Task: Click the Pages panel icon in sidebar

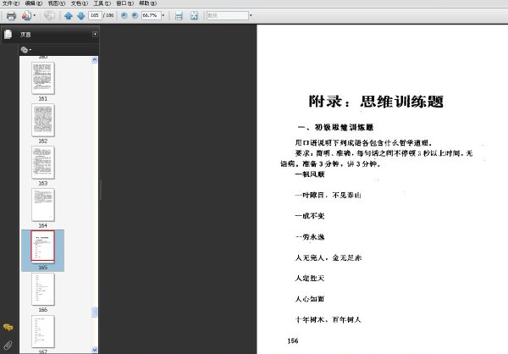Action: [8, 34]
